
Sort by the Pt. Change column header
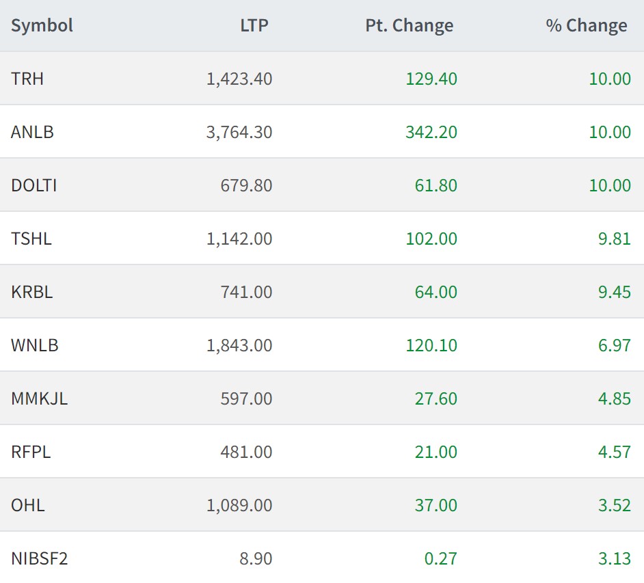click(410, 26)
